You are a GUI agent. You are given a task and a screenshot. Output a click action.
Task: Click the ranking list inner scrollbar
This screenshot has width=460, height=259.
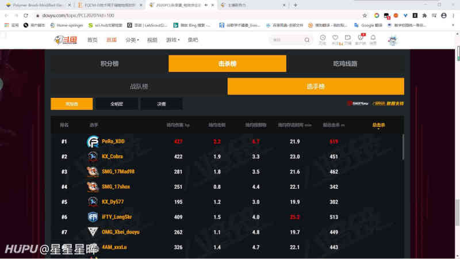(403, 147)
